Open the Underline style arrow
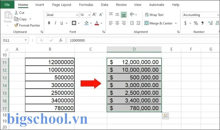Viewport: 220px width, 130px height. [67, 23]
